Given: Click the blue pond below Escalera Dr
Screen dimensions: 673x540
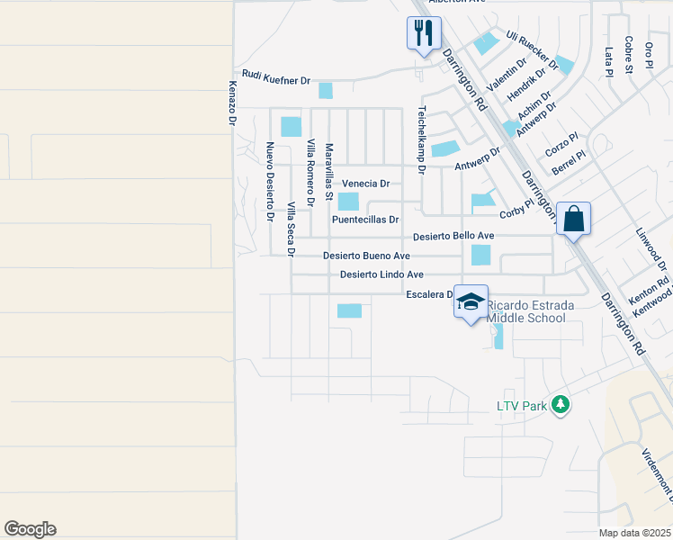Looking at the screenshot, I should click(349, 310).
